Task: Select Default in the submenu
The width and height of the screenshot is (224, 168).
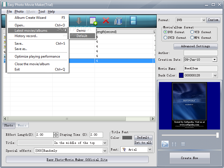Action: [x=82, y=36]
